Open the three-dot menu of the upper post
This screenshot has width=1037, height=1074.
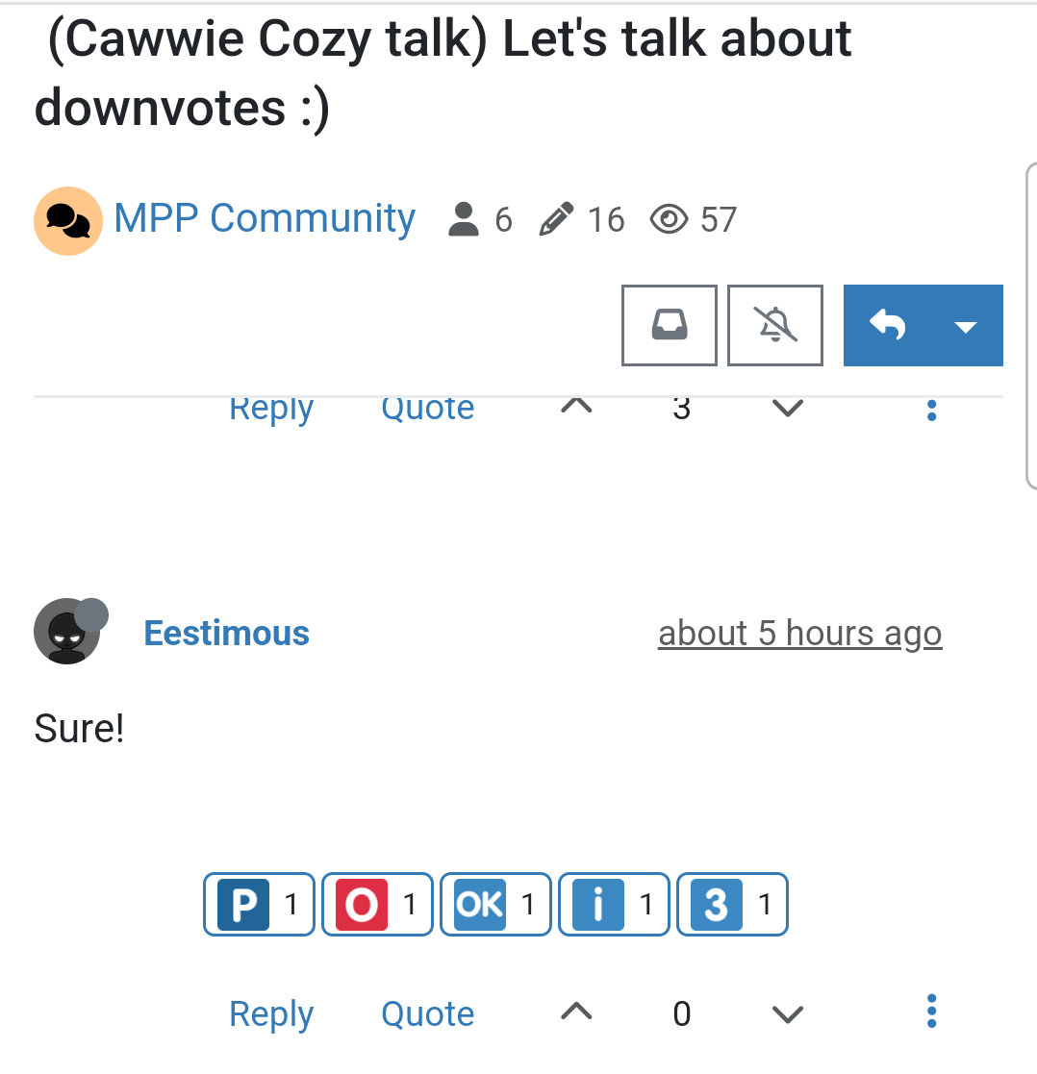pyautogui.click(x=931, y=410)
